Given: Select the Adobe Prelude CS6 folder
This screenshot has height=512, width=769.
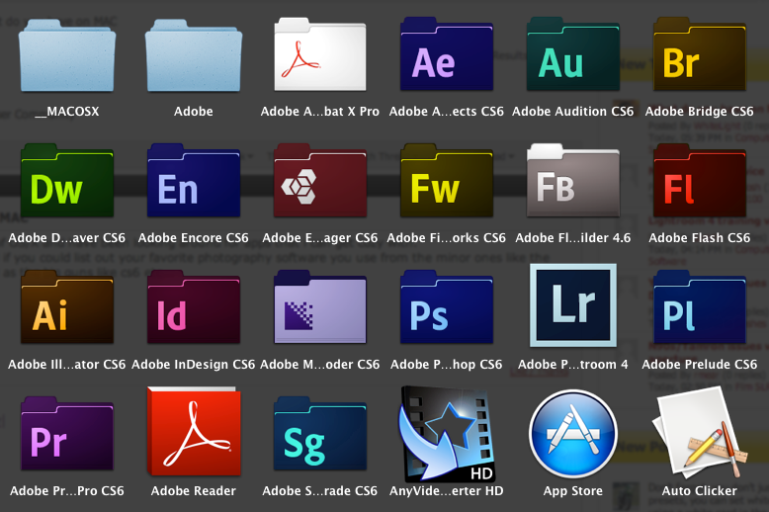Looking at the screenshot, I should coord(699,311).
